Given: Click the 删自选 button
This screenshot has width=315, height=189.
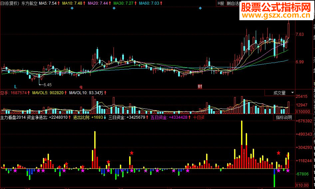Looking at the screenshot, I should (x=233, y=3).
